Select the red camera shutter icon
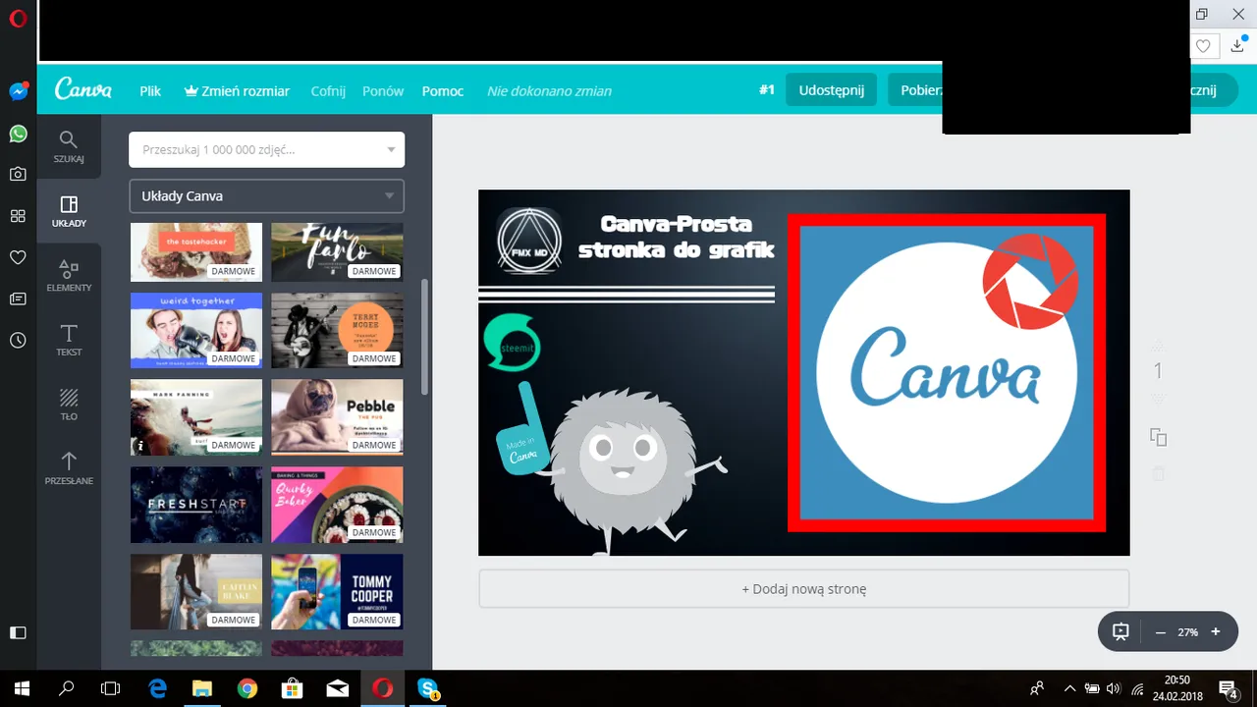The height and width of the screenshot is (707, 1257). pos(1030,282)
